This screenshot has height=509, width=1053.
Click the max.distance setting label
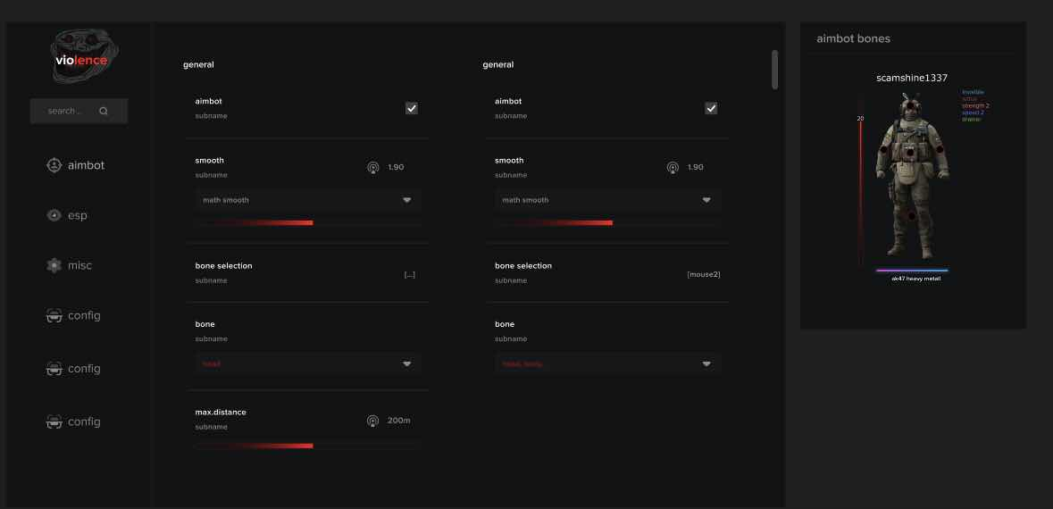(x=221, y=412)
